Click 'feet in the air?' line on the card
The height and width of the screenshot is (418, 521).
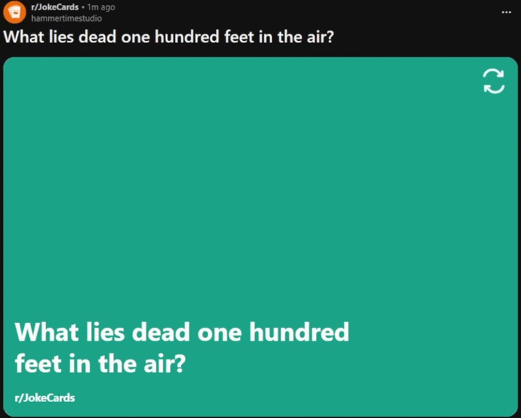coord(100,363)
